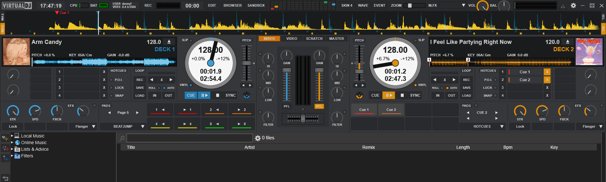Image resolution: width=606 pixels, height=182 pixels.
Task: Click the Deck 1 pitch fader
Action: [247, 63]
